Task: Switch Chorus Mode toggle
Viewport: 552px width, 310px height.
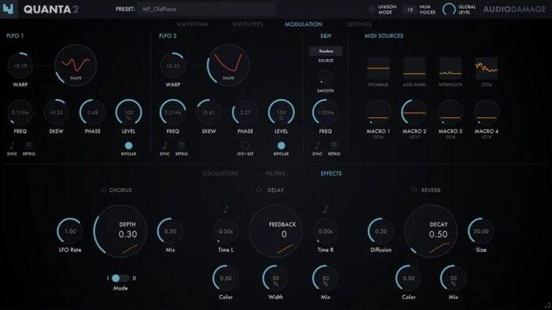Action: tap(121, 278)
